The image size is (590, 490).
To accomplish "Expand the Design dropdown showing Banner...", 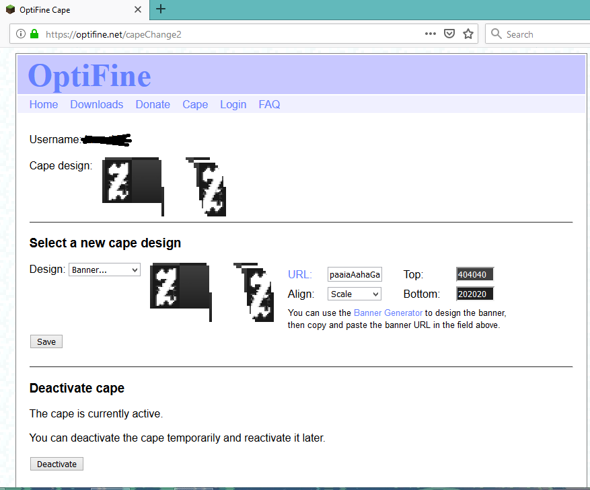I will point(104,270).
